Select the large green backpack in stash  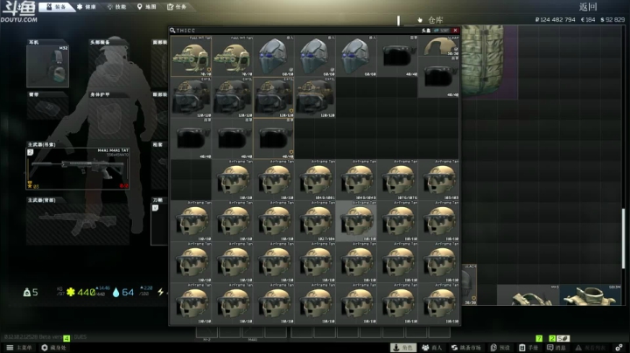pos(489,61)
